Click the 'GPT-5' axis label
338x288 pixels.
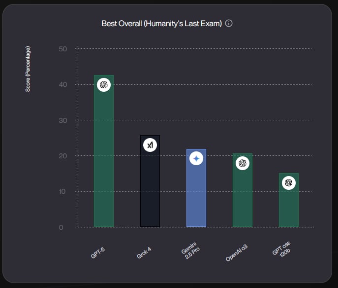pyautogui.click(x=97, y=253)
